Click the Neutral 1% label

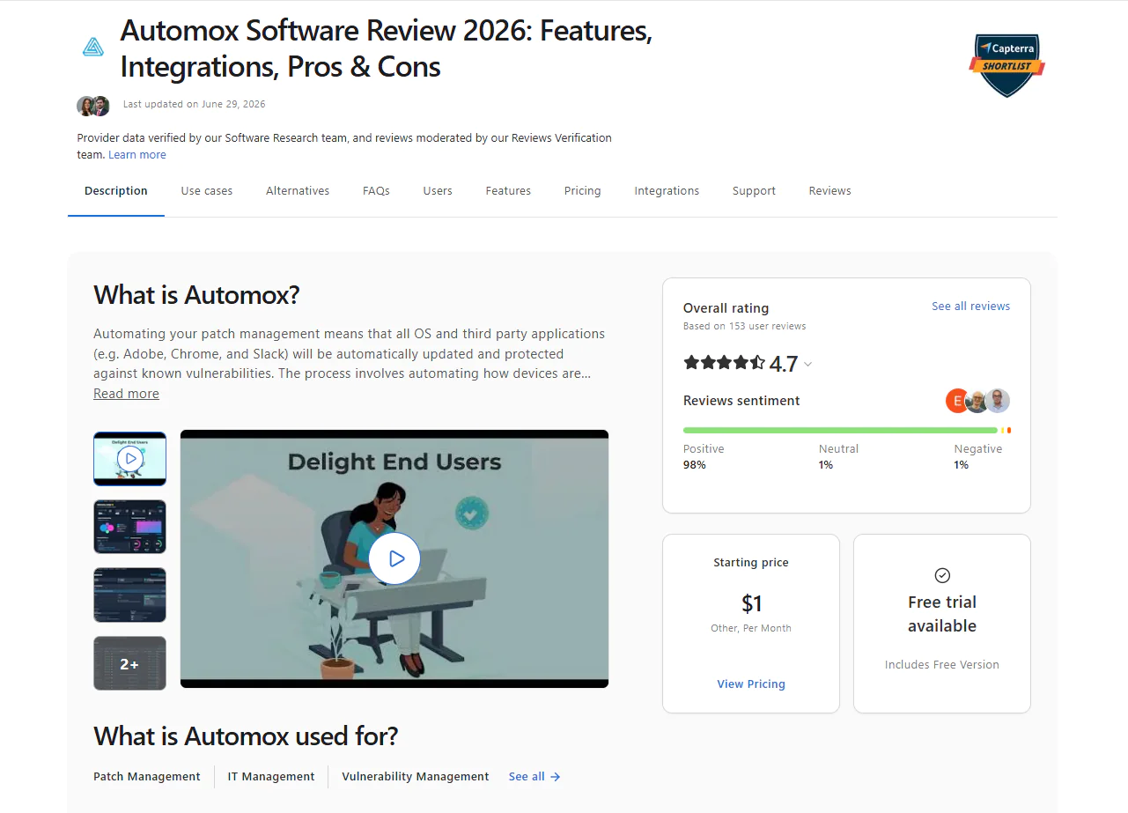pyautogui.click(x=838, y=456)
